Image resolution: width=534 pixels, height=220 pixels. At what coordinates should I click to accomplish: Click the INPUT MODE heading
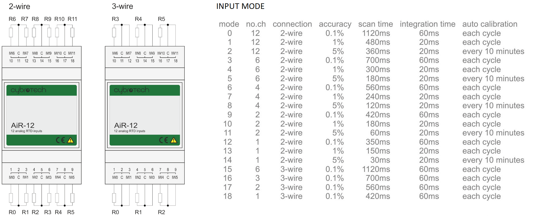pyautogui.click(x=240, y=6)
